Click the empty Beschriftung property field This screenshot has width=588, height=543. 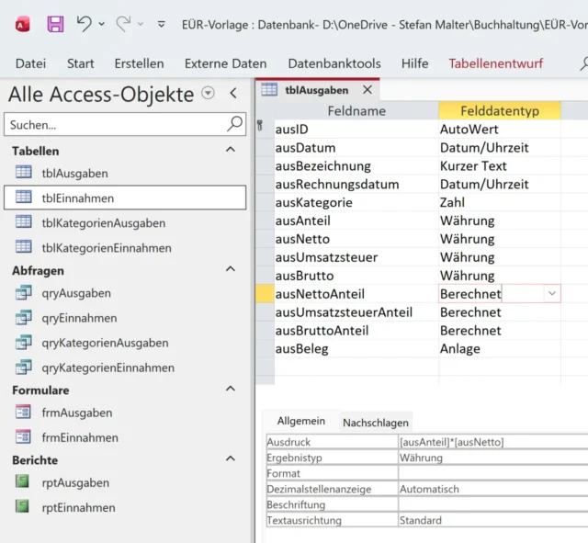[492, 504]
